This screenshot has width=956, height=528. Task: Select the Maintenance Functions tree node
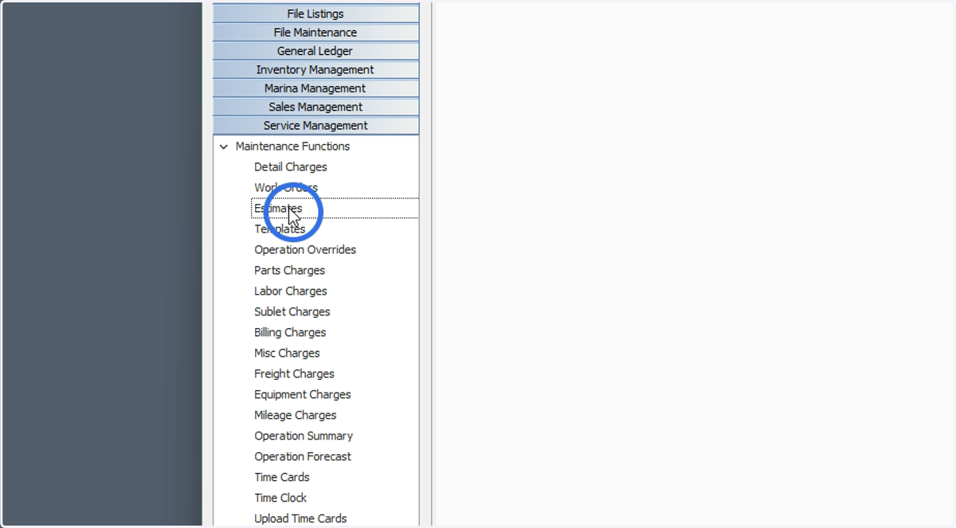(x=292, y=147)
